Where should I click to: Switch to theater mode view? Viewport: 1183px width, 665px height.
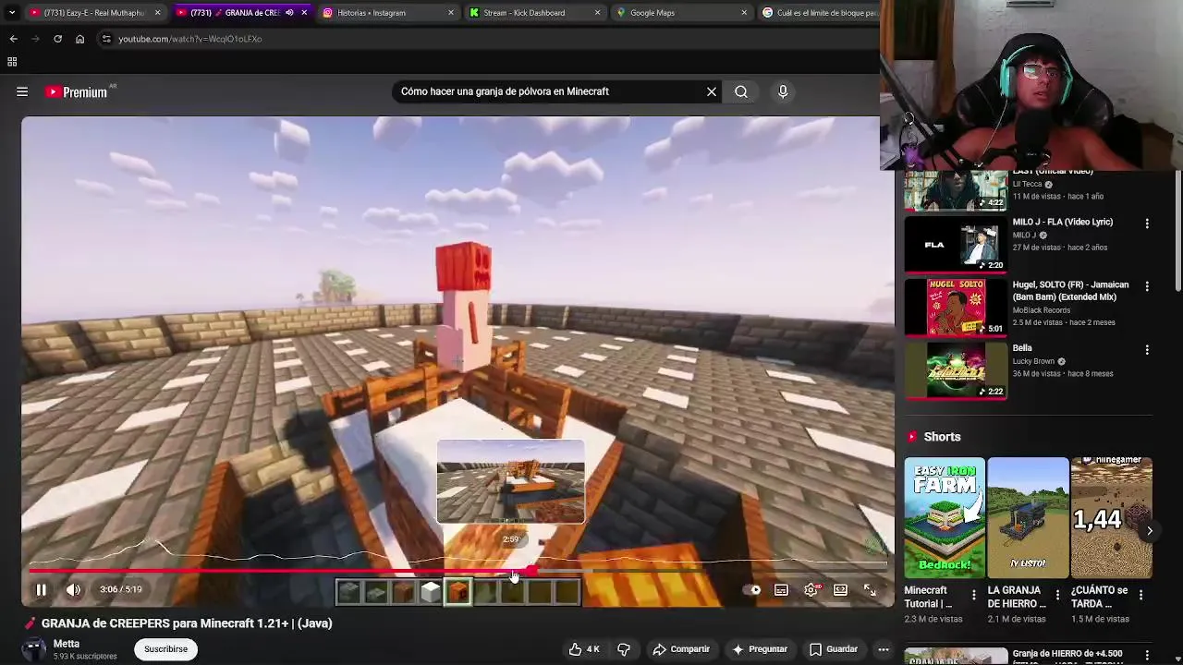pyautogui.click(x=840, y=589)
